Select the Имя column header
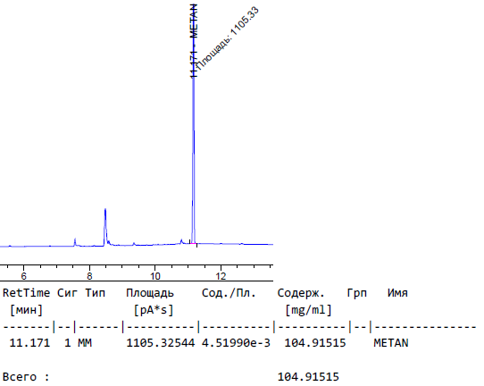 pos(397,293)
